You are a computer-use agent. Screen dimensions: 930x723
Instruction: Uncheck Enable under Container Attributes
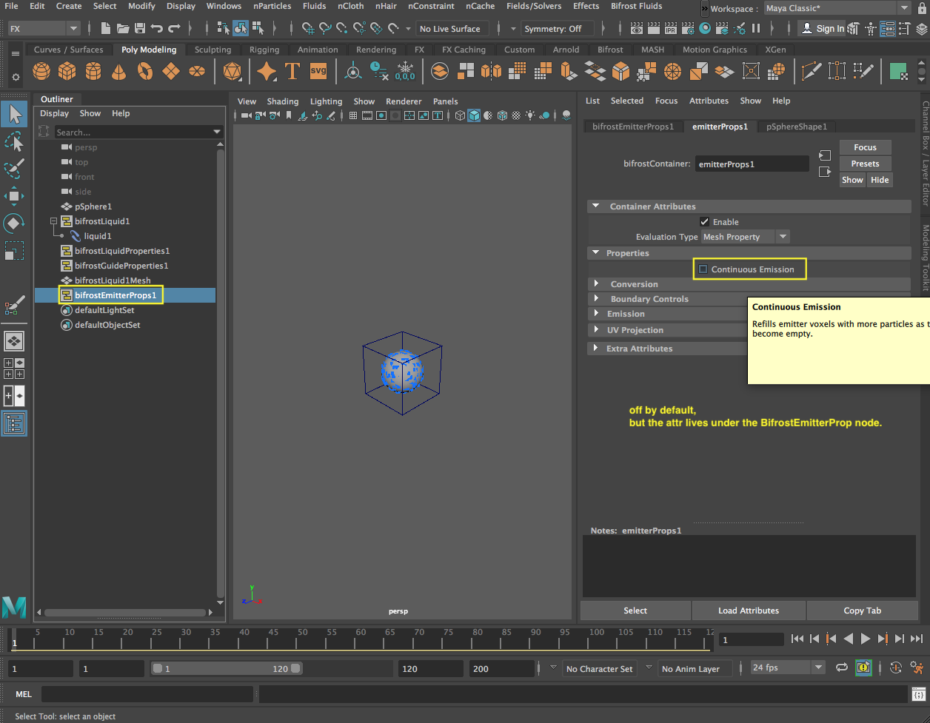(x=704, y=221)
